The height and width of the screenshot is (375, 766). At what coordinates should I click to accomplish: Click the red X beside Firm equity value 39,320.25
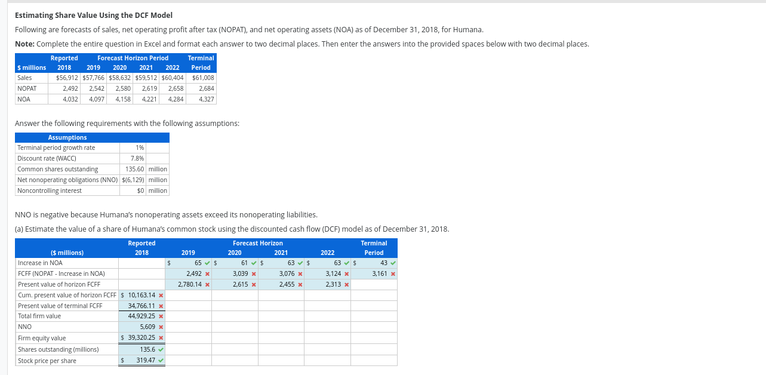coord(161,338)
